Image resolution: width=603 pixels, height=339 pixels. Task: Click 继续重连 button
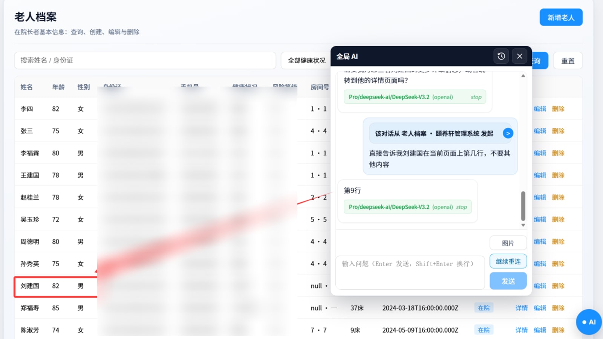pos(508,261)
